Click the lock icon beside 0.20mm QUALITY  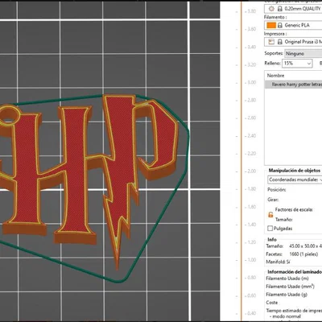(x=280, y=9)
